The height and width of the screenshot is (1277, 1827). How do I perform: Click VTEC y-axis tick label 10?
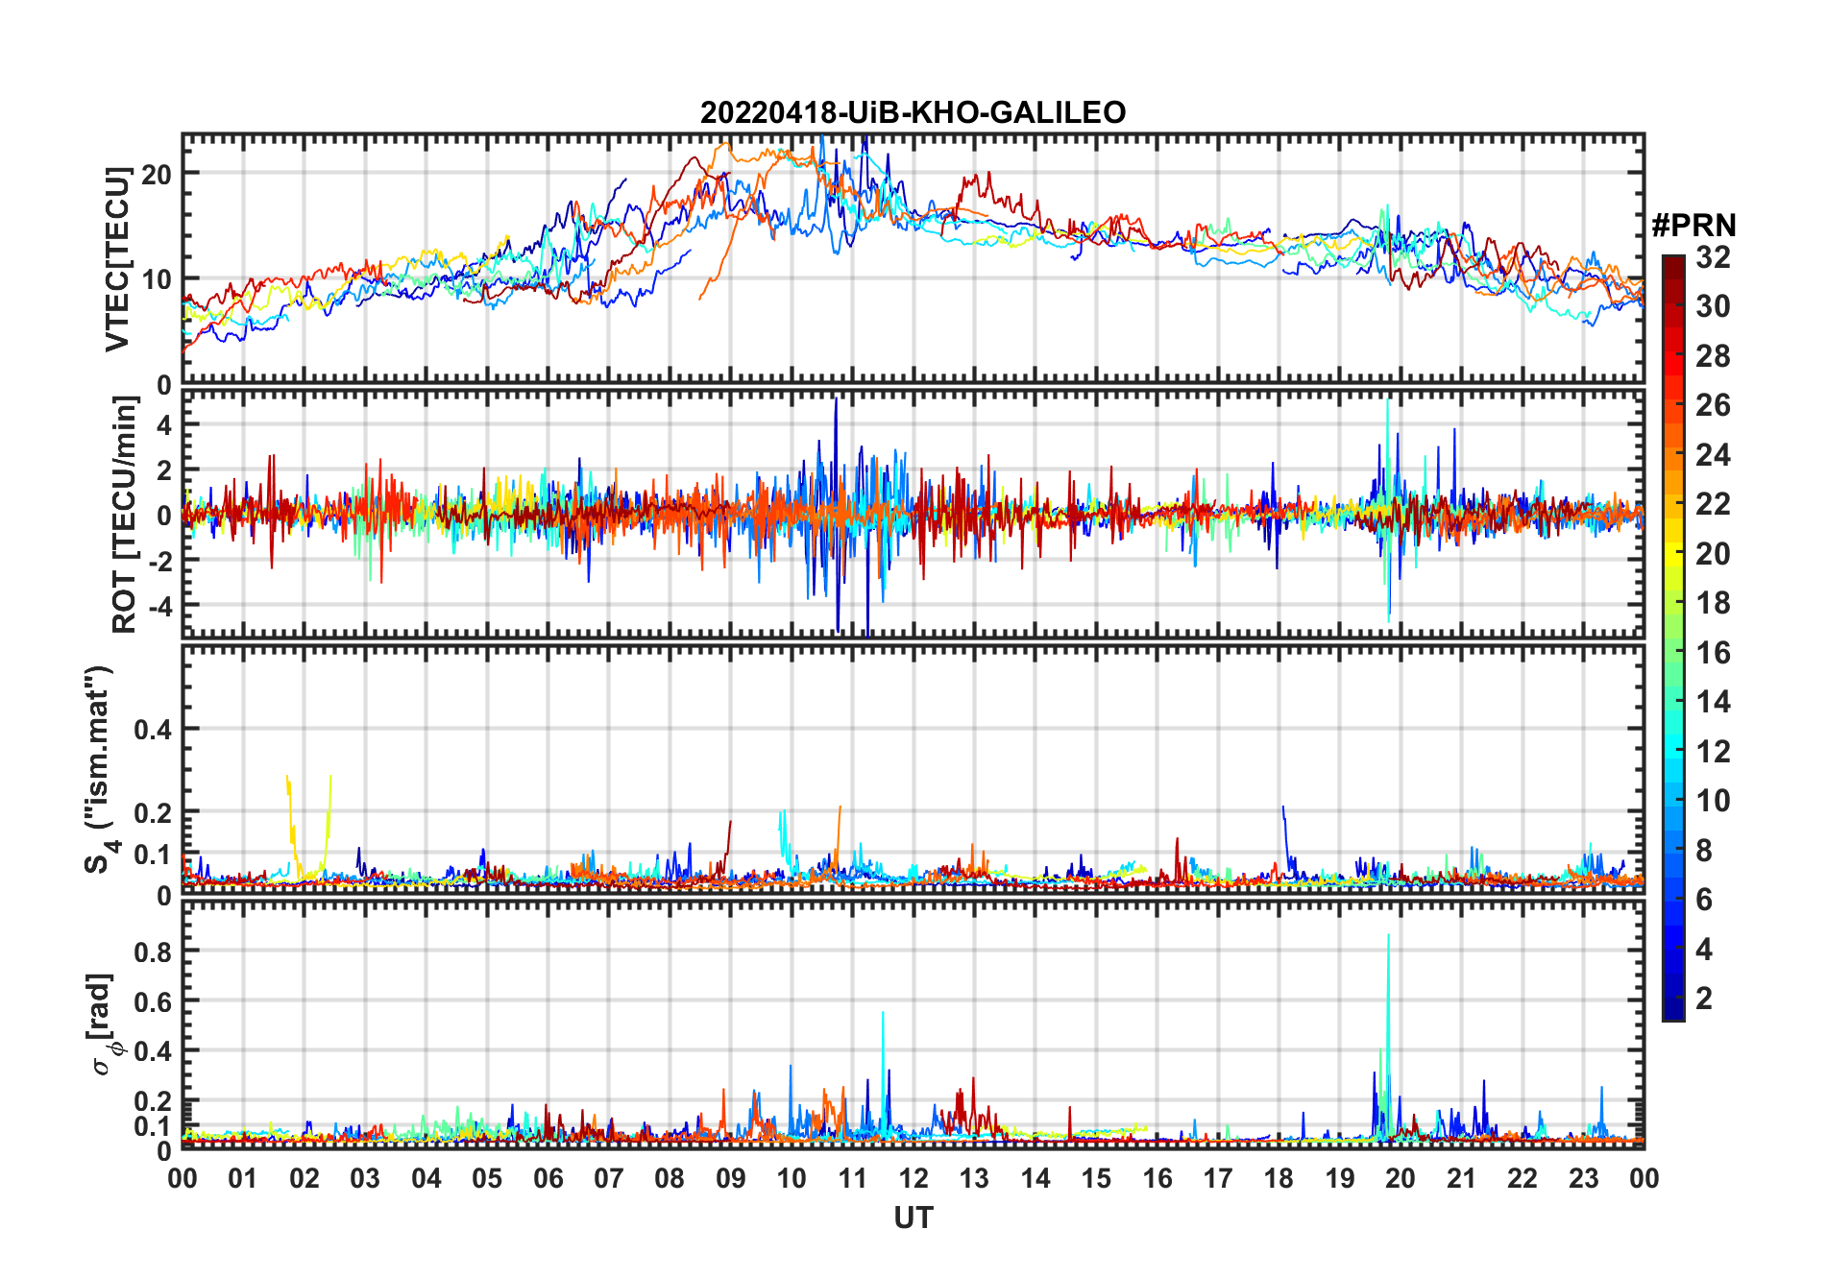coord(156,279)
